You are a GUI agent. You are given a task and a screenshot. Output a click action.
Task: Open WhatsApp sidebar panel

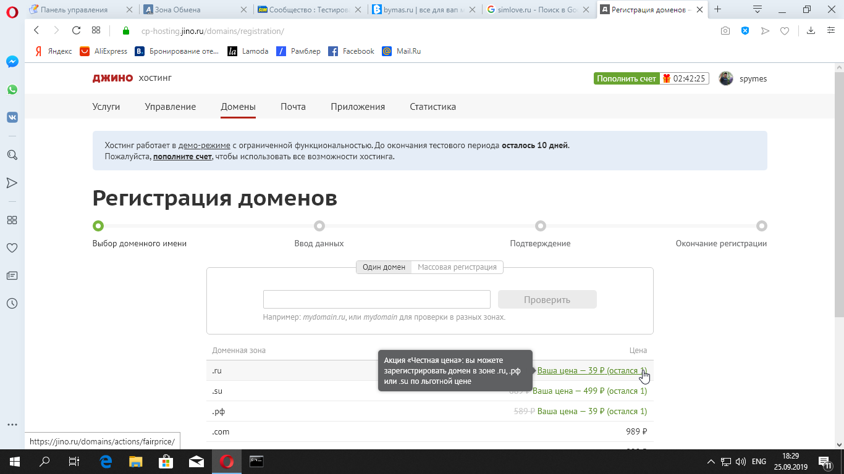12,89
